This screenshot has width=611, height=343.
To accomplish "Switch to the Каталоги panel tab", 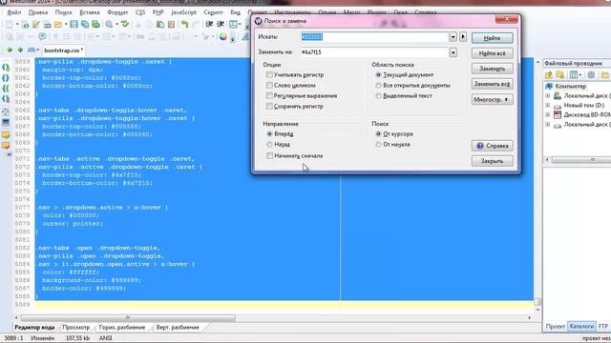I will point(581,326).
